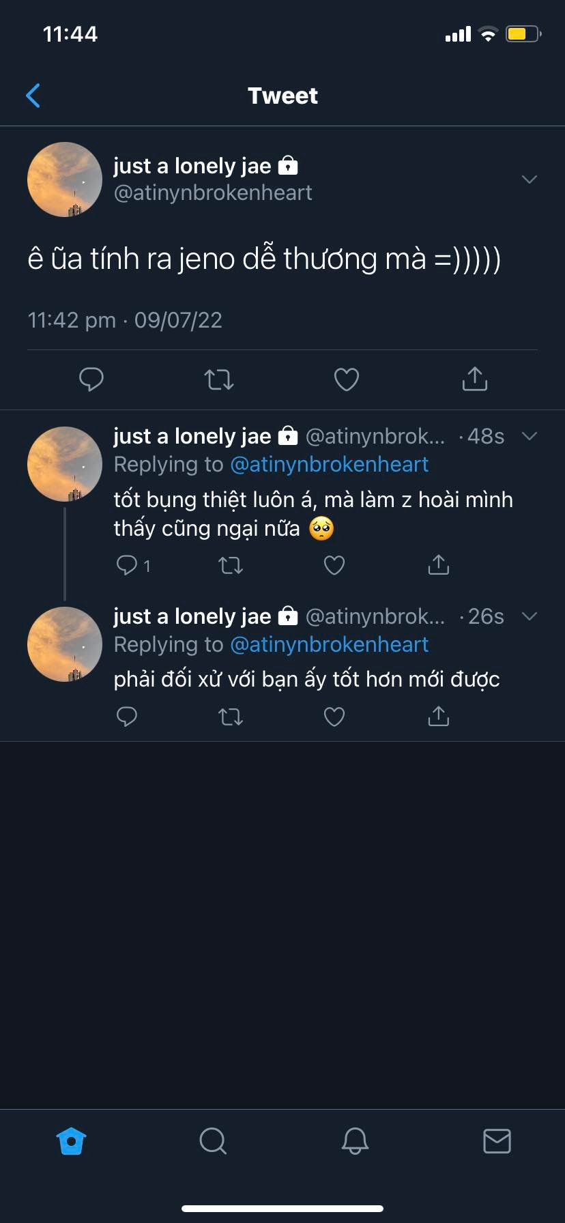Screen dimensions: 565x1223
Task: Open the 48s reply options chevron
Action: [x=529, y=436]
